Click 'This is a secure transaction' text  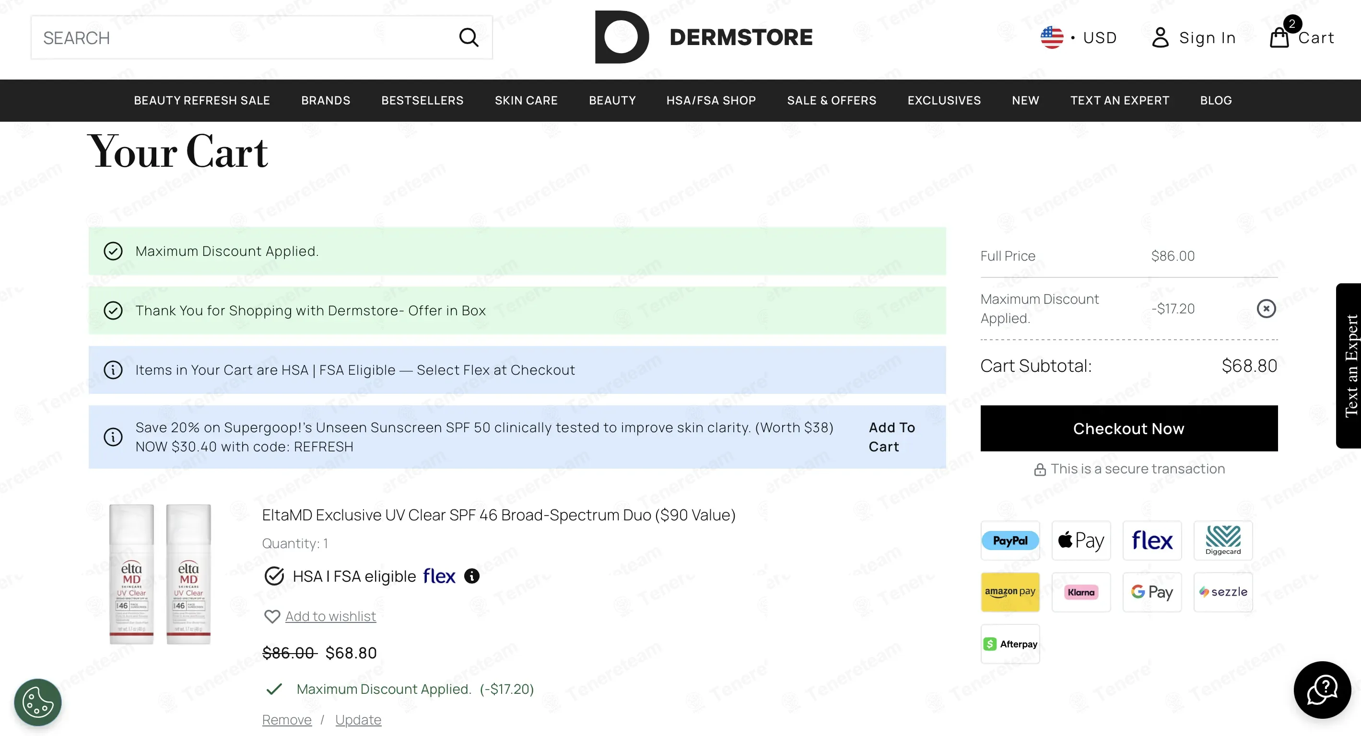1137,468
